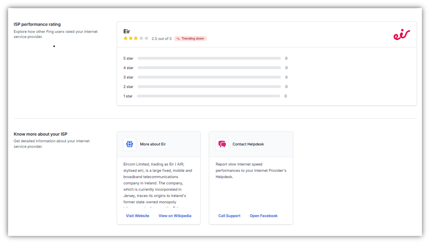This screenshot has height=244, width=430.
Task: Click the pink chat bubbles helpdesk icon
Action: (x=222, y=144)
